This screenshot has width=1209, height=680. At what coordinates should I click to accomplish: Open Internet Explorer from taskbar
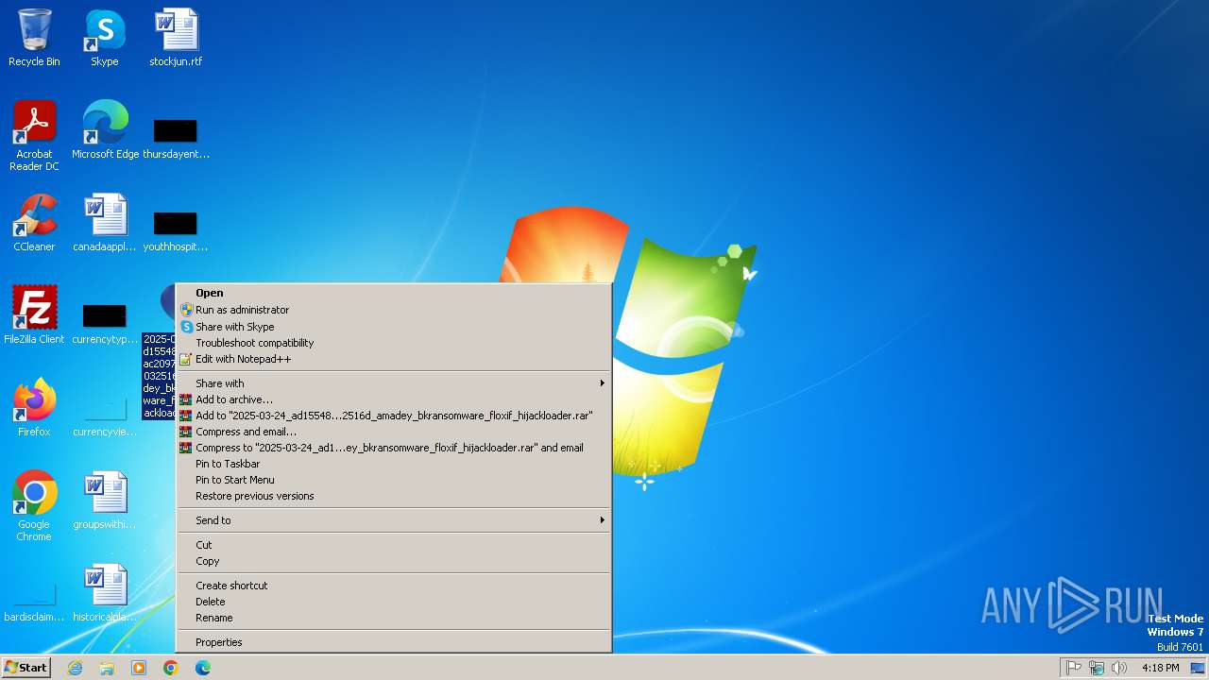coord(75,668)
